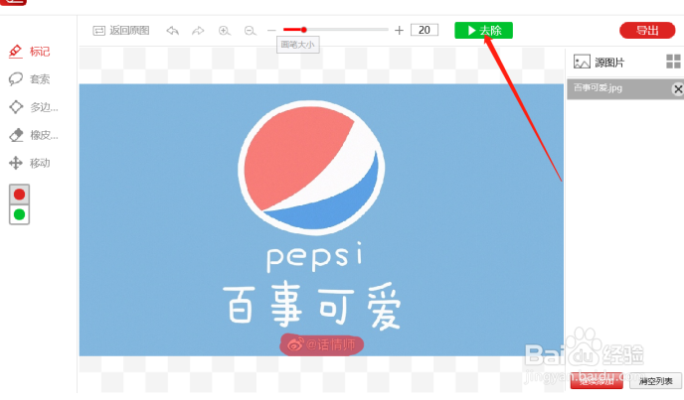Zoom in with magnifier plus icon
This screenshot has width=684, height=400.
(225, 31)
